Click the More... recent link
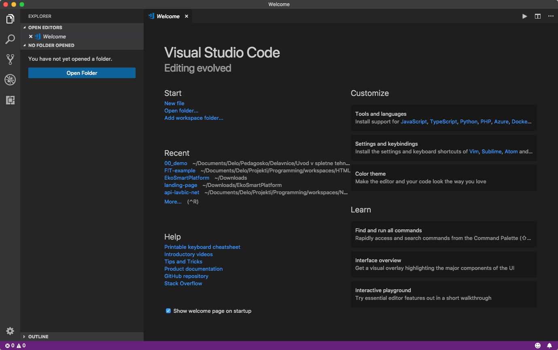The width and height of the screenshot is (558, 350). (173, 202)
